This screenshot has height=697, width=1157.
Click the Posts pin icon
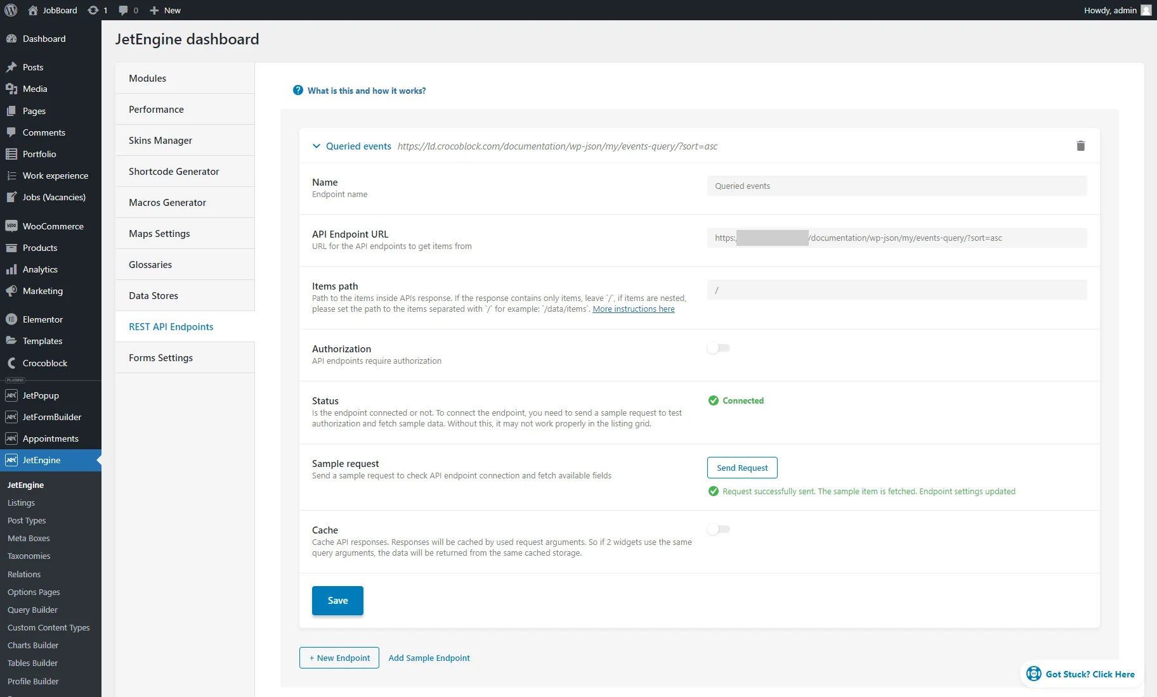click(x=11, y=67)
